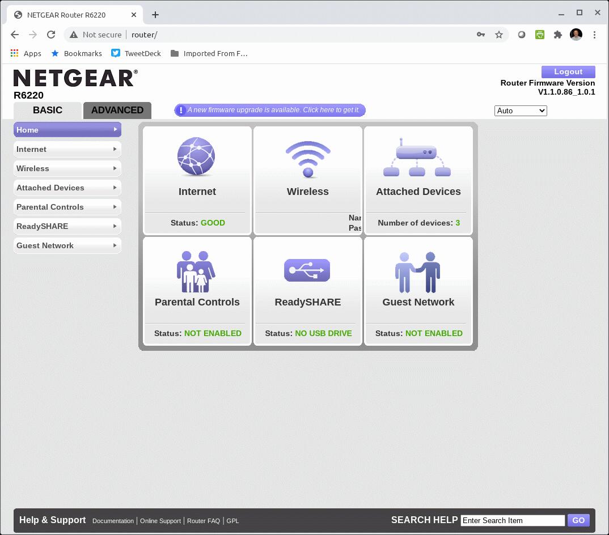Expand the Guest Network sidebar arrow
Viewport: 609px width, 535px height.
pos(115,245)
